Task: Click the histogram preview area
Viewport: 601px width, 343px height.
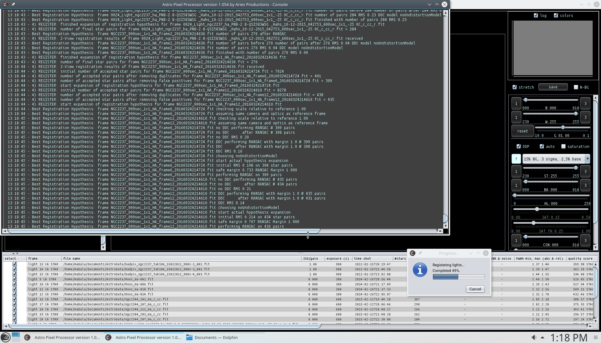Action: point(553,48)
